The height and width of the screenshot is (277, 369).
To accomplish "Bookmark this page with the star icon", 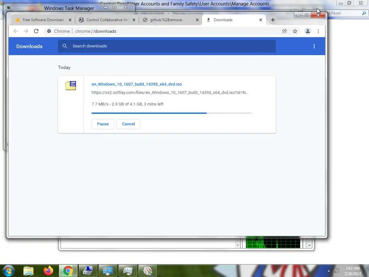I will (x=295, y=31).
